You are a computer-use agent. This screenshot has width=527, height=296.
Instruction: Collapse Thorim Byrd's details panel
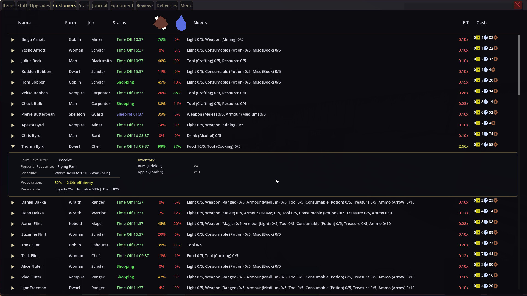pyautogui.click(x=13, y=146)
